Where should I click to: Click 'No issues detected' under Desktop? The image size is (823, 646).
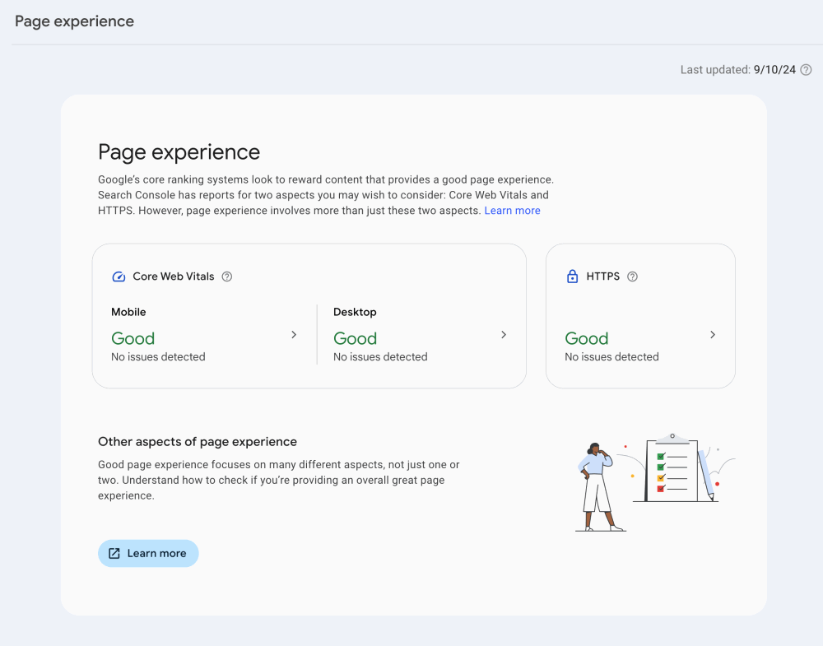pyautogui.click(x=380, y=357)
